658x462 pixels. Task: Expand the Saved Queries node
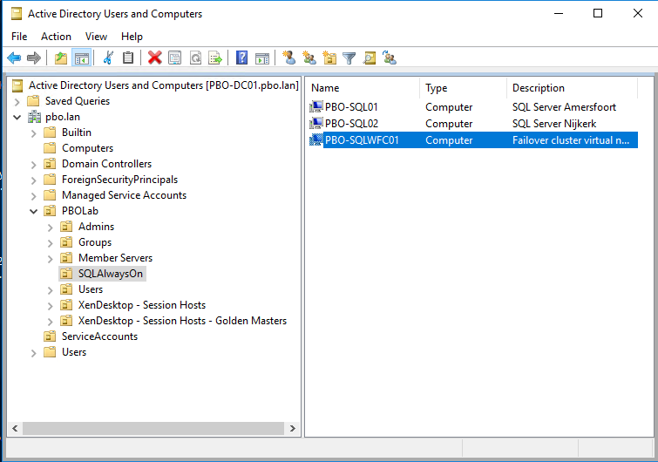tap(17, 101)
